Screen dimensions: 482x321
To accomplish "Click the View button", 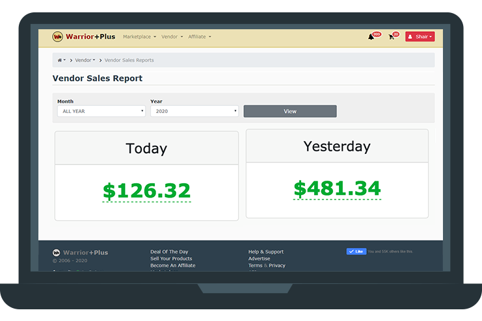I will (x=290, y=111).
